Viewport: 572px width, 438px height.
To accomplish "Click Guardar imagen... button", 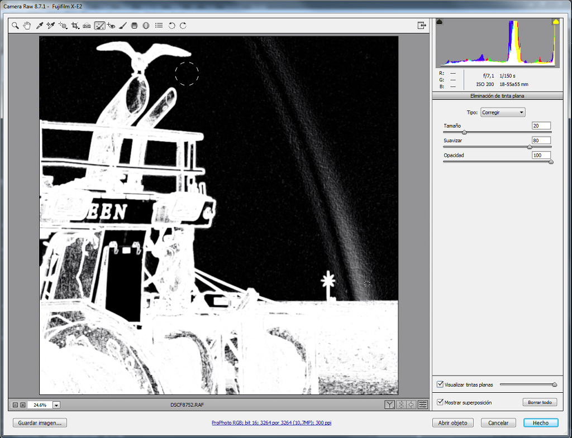I will (40, 423).
